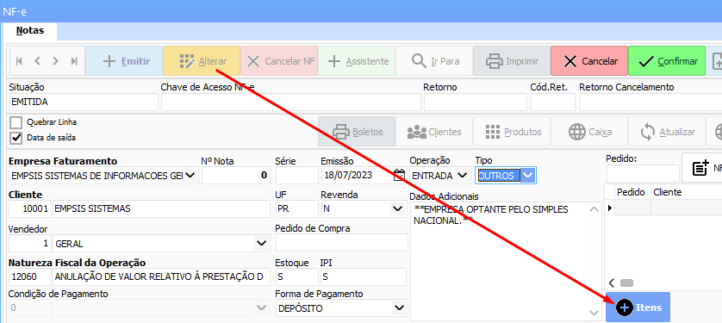Expand the Tipo OUTROS dropdown
722x323 pixels.
point(529,176)
